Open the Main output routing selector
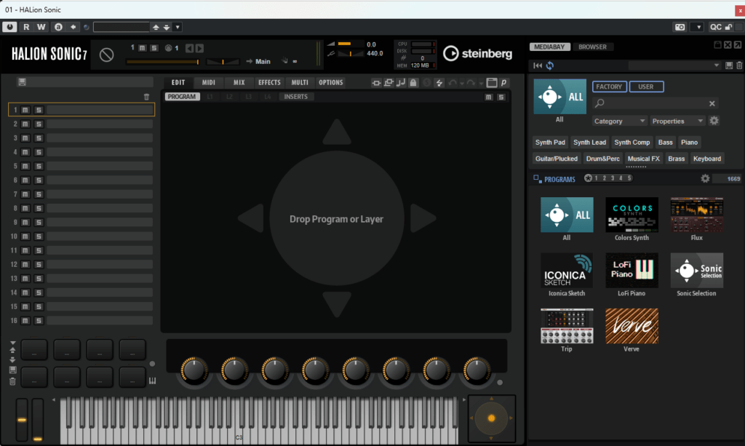 point(263,61)
